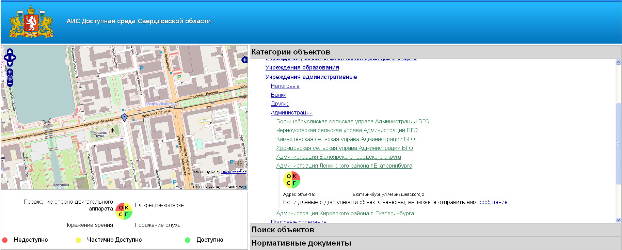Click the red Недоступно legend dot

pyautogui.click(x=5, y=240)
